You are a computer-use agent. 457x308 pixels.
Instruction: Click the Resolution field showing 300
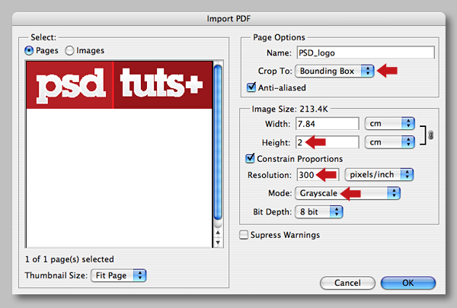click(x=318, y=175)
